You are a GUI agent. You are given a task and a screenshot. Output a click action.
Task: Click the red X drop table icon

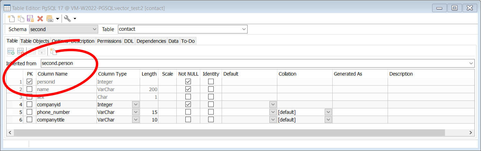click(x=40, y=19)
